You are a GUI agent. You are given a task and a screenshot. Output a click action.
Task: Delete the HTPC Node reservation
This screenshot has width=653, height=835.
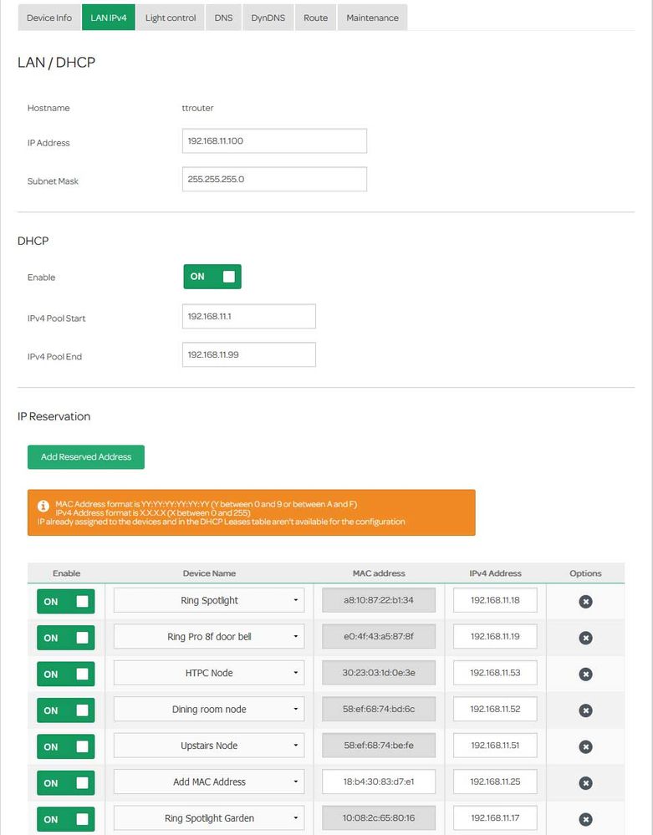(x=585, y=674)
